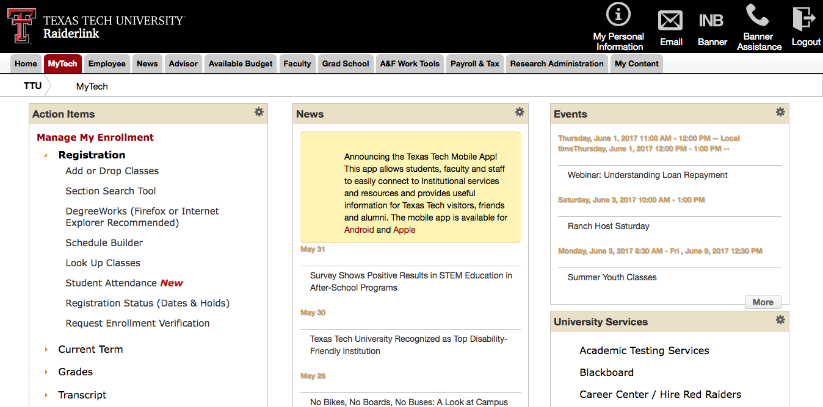Screen dimensions: 823x407
Task: Open the Email envelope icon
Action: [x=670, y=21]
